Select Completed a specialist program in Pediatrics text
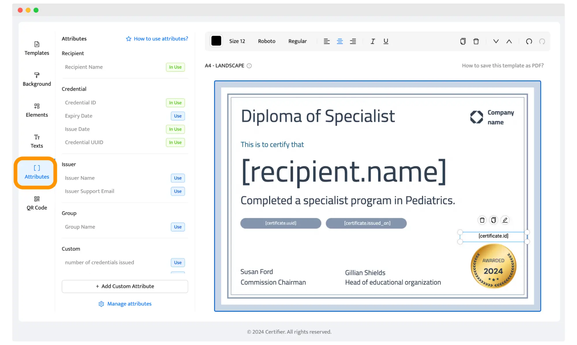Image resolution: width=577 pixels, height=345 pixels. click(348, 200)
